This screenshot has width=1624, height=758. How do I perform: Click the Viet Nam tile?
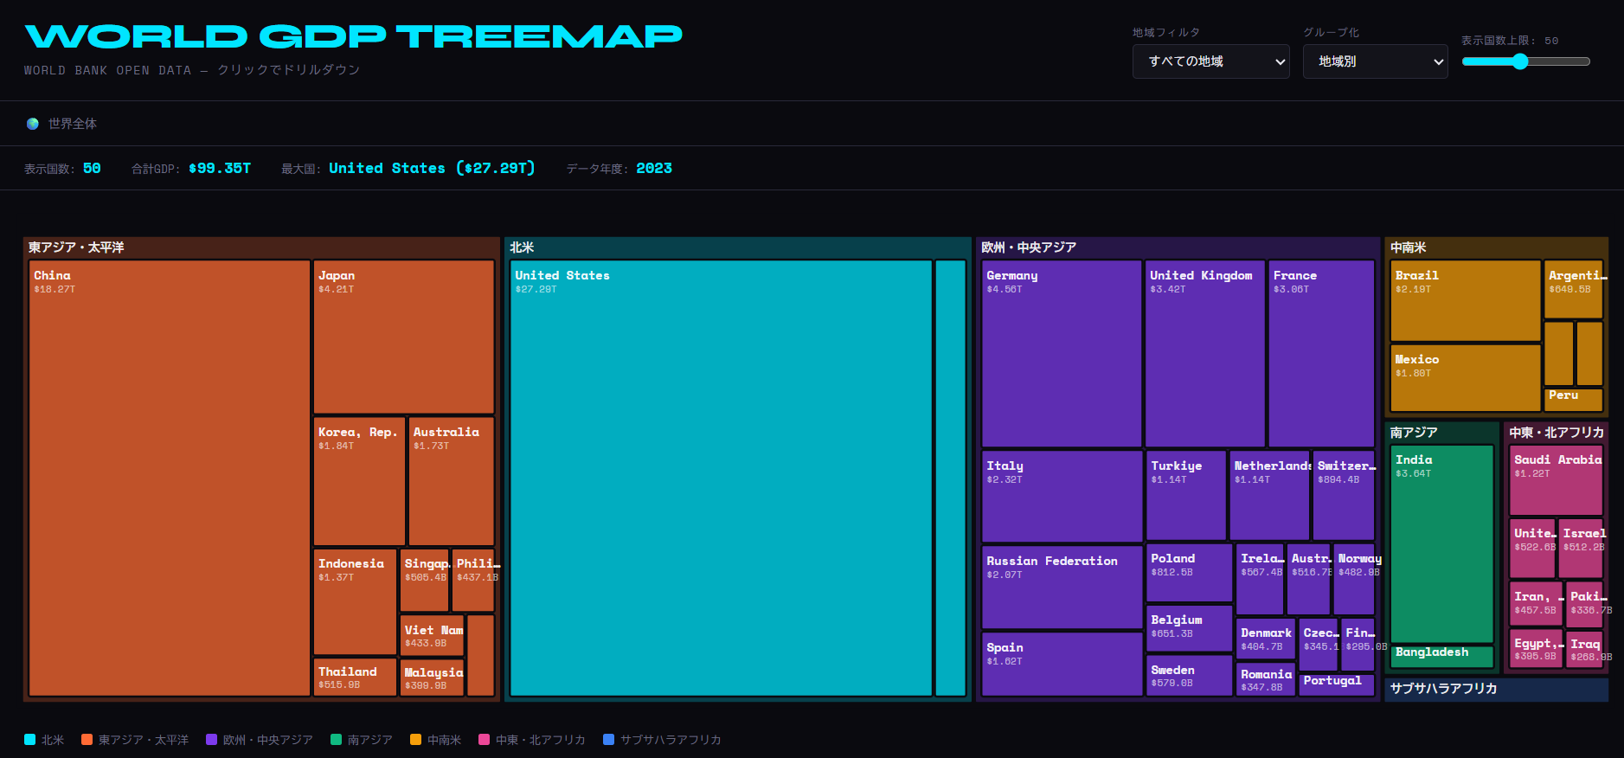(x=432, y=635)
